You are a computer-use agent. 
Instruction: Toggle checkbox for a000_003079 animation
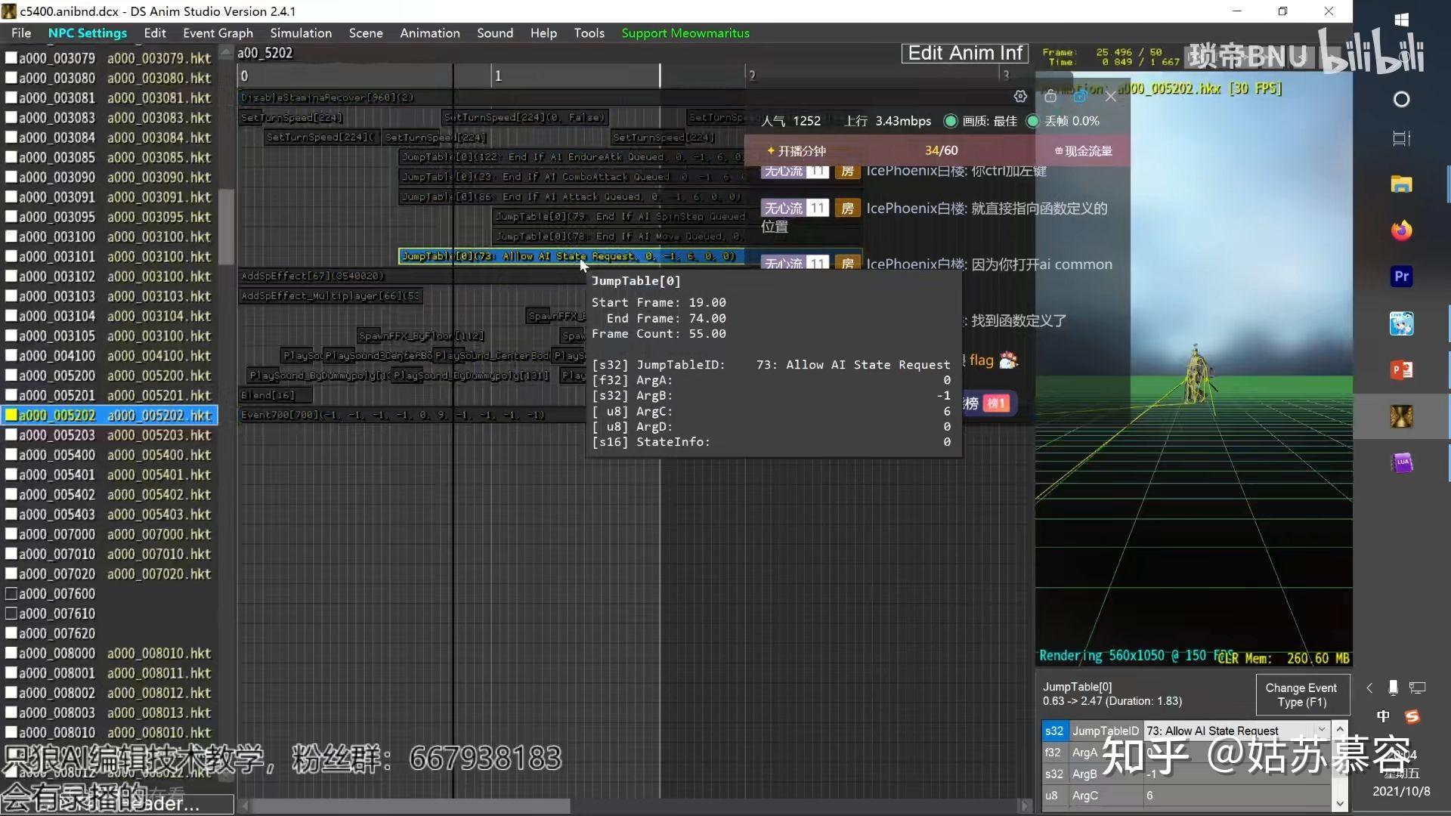11,58
